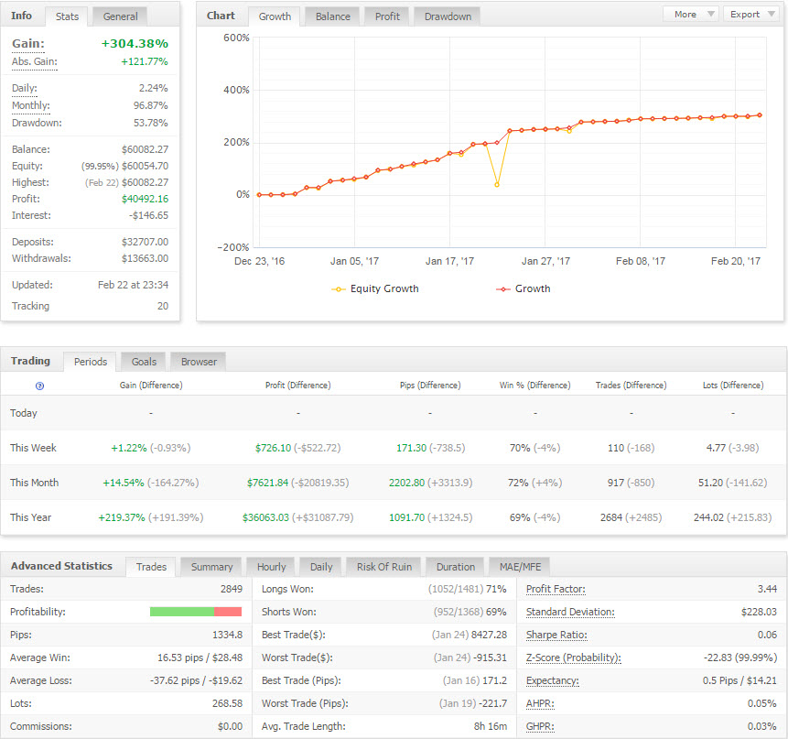Click the Abs. Gain label
788x739 pixels.
coord(34,62)
